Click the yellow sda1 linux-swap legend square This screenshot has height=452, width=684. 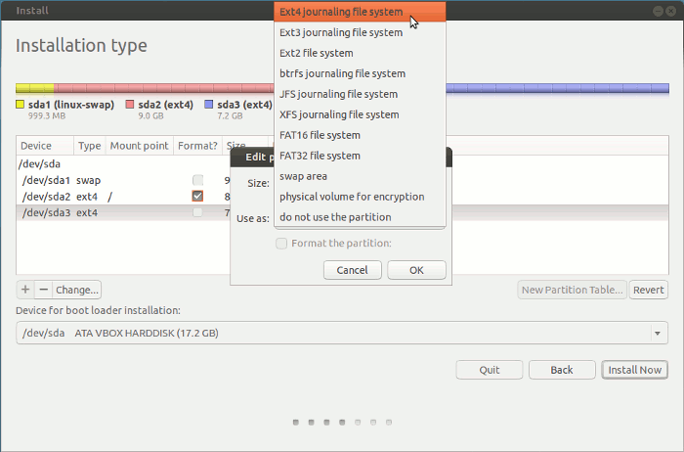tap(21, 105)
